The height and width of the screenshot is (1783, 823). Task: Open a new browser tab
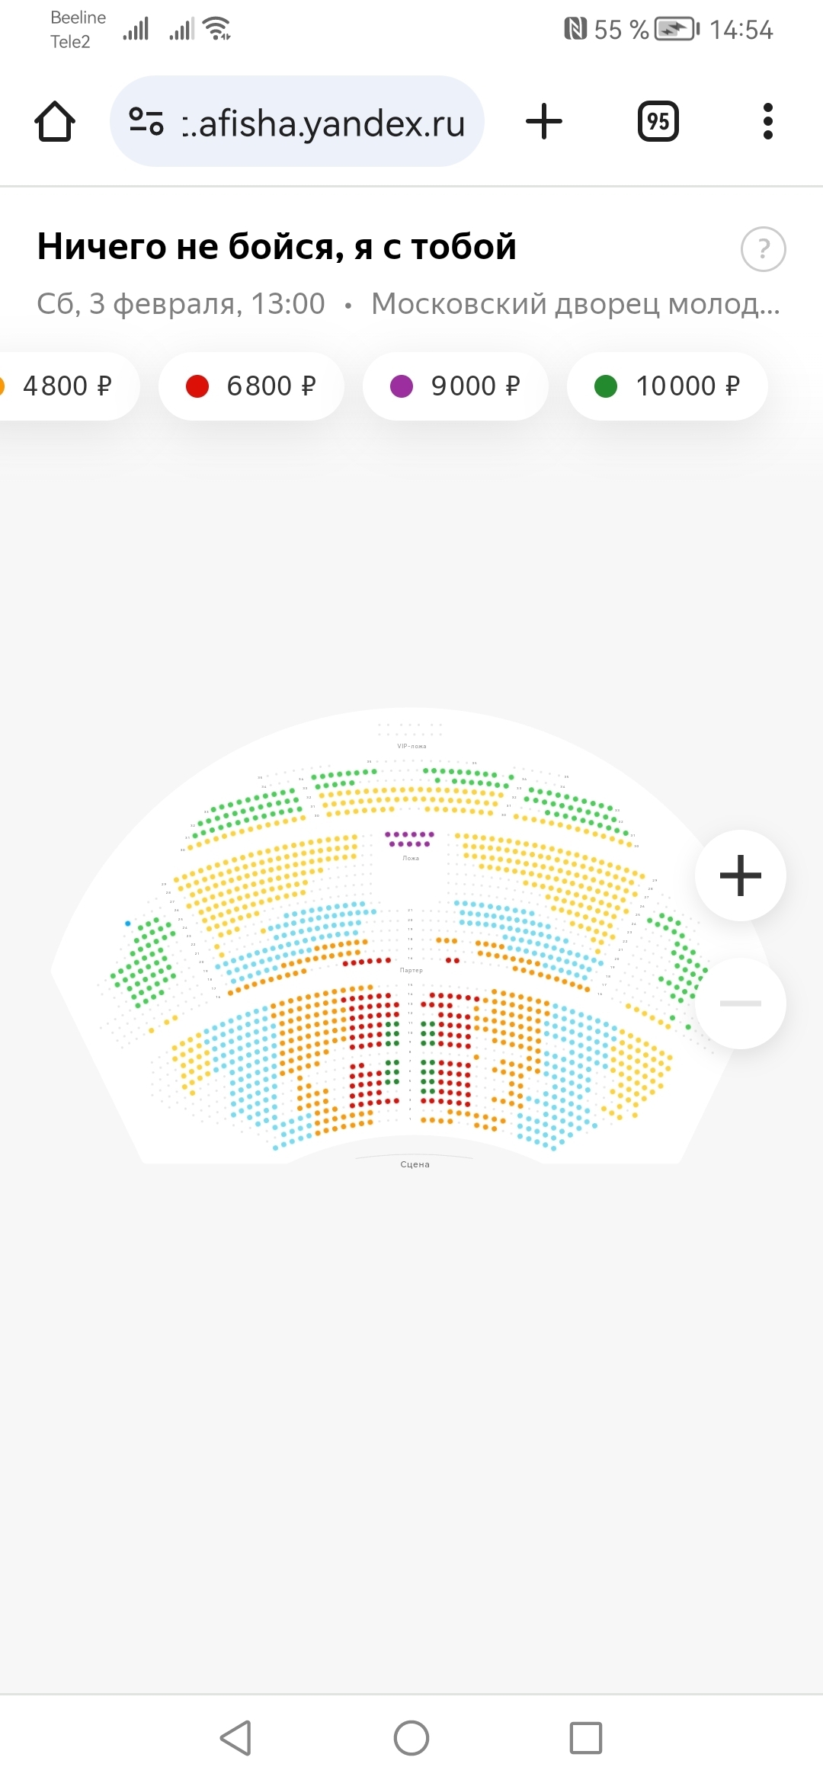tap(544, 122)
